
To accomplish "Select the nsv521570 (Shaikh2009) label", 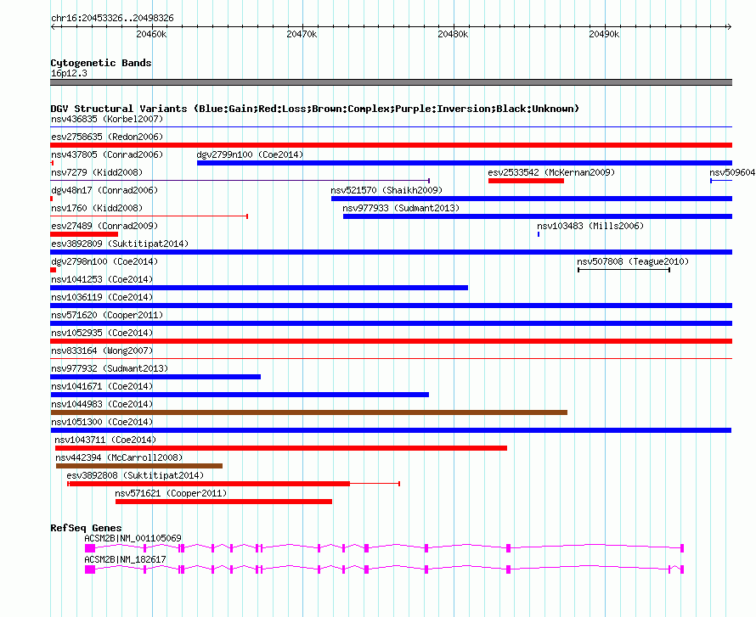I will [386, 190].
